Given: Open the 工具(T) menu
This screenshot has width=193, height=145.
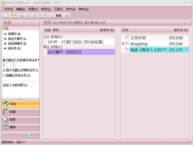Looking at the screenshot, I should point(58,9).
